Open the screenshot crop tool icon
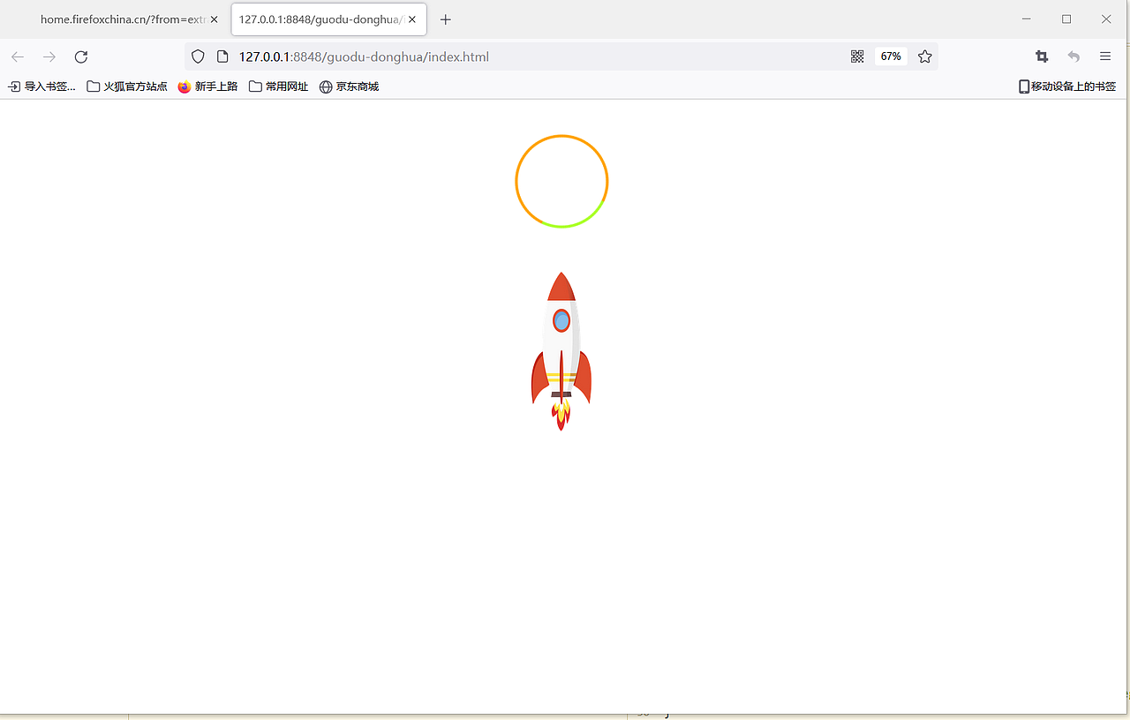This screenshot has height=720, width=1130. pos(1042,56)
